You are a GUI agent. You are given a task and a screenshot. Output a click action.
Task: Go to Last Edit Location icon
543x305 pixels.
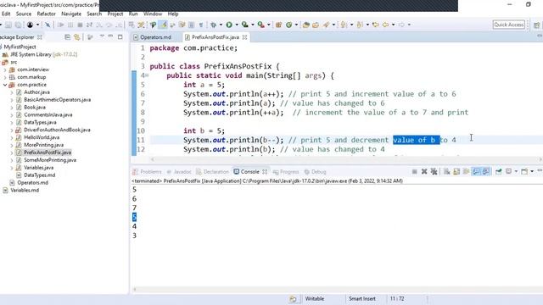375,25
